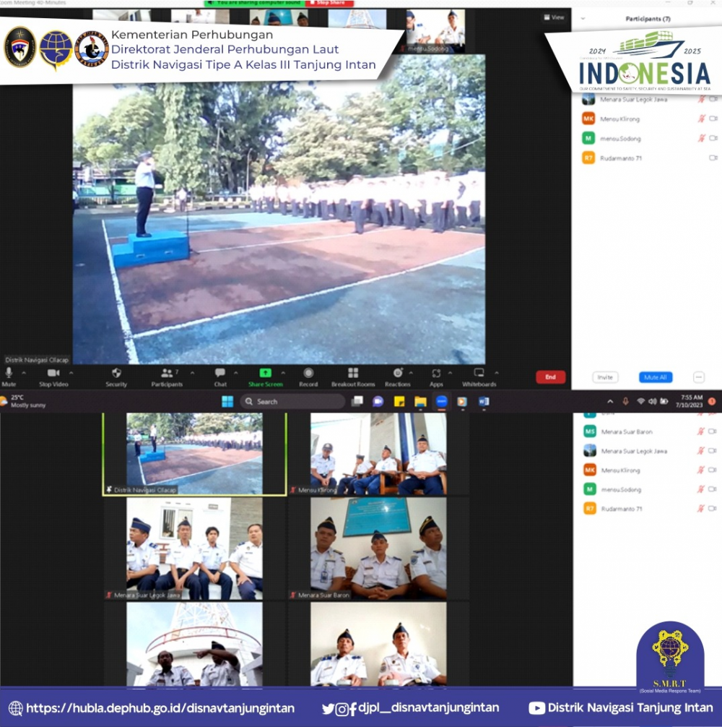
Task: Select the mensu.Sodong thumbnail in top strip
Action: coord(435,32)
